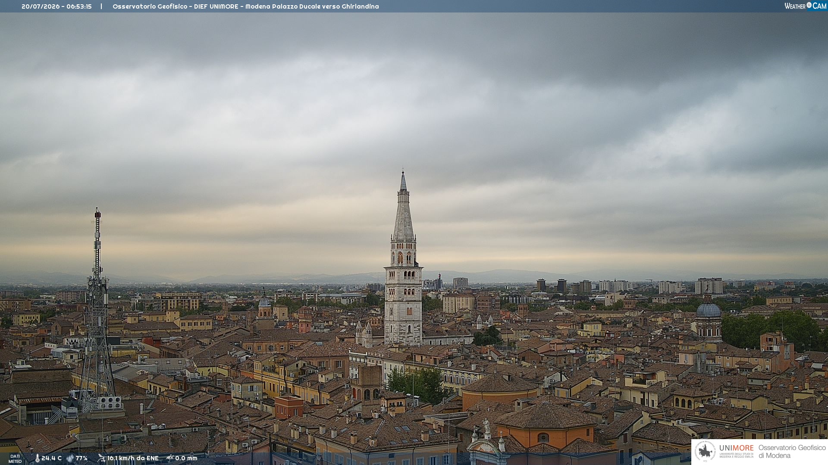Click the 20/07/2026 - 06:53:15 timestamp

(x=56, y=6)
